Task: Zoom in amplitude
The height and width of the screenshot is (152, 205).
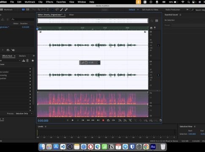Action: (x=120, y=120)
